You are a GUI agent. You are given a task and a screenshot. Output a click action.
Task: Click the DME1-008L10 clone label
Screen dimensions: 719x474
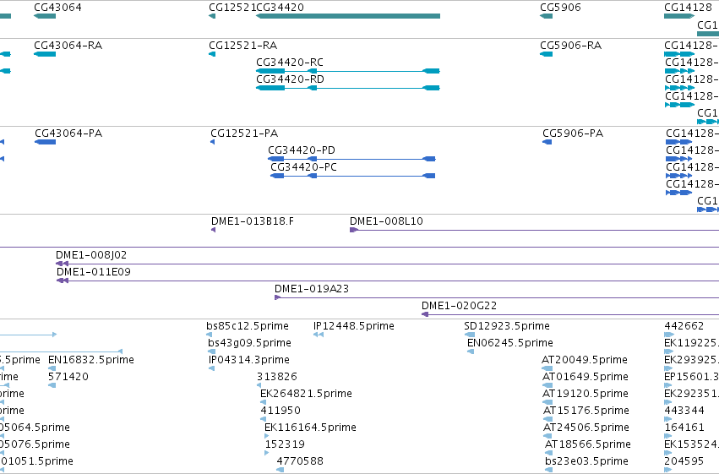pos(387,221)
